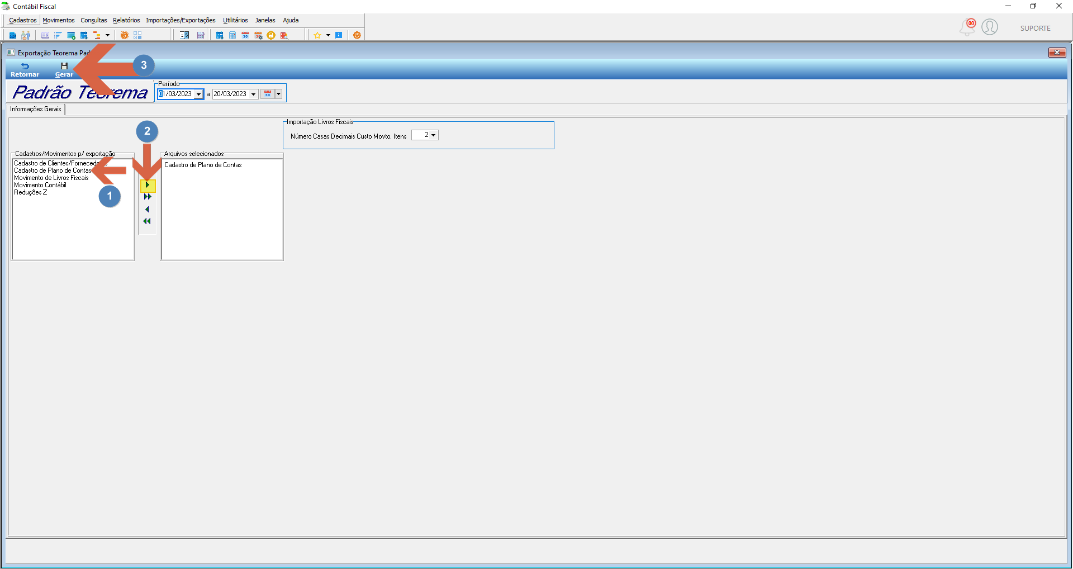The height and width of the screenshot is (569, 1073).
Task: Open the Movimentos menu
Action: pos(59,20)
